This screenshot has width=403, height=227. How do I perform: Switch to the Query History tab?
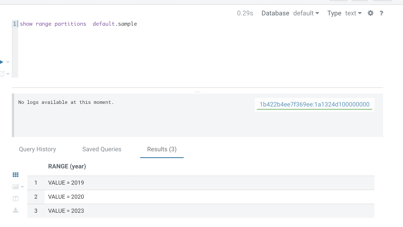pos(37,149)
